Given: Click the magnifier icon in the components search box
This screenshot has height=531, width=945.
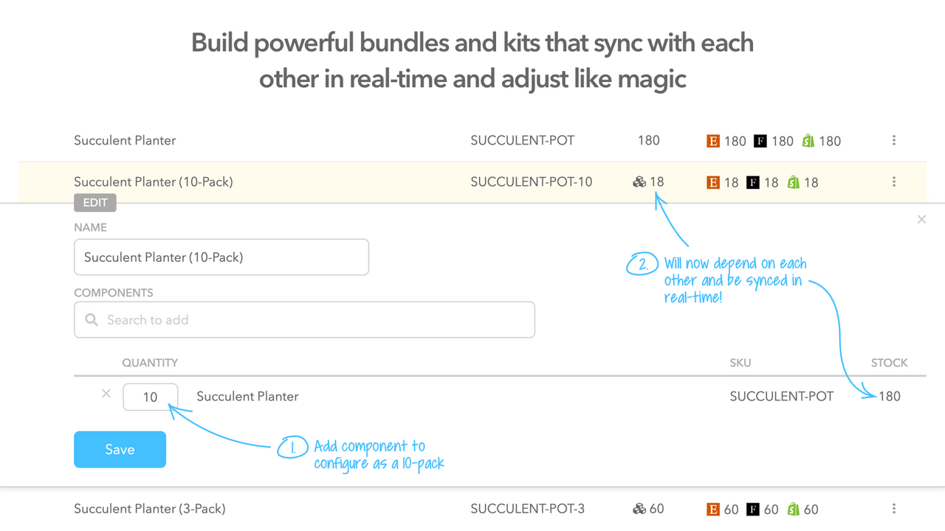Looking at the screenshot, I should coord(90,320).
